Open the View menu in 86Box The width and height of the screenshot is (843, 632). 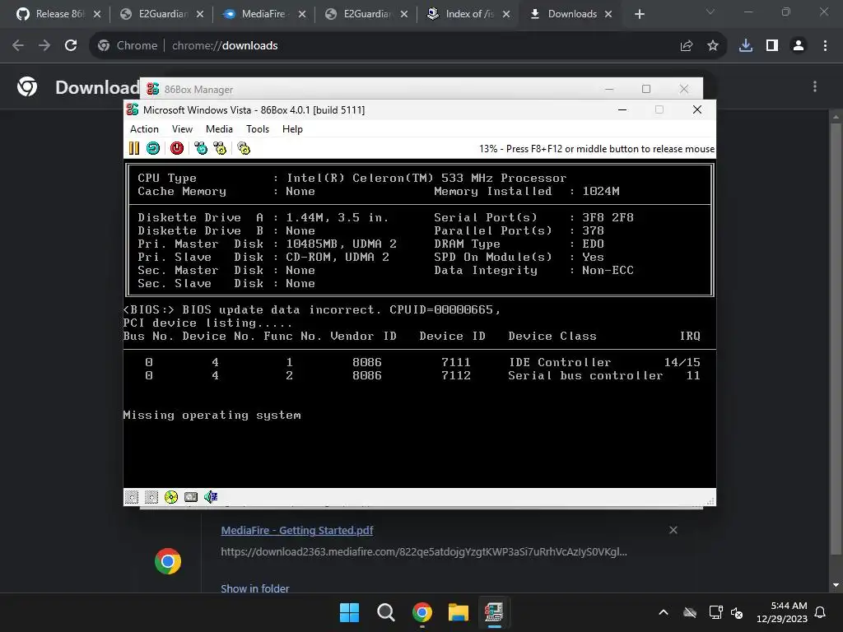tap(182, 129)
